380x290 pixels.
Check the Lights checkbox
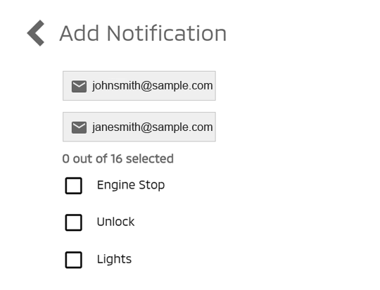coord(73,260)
